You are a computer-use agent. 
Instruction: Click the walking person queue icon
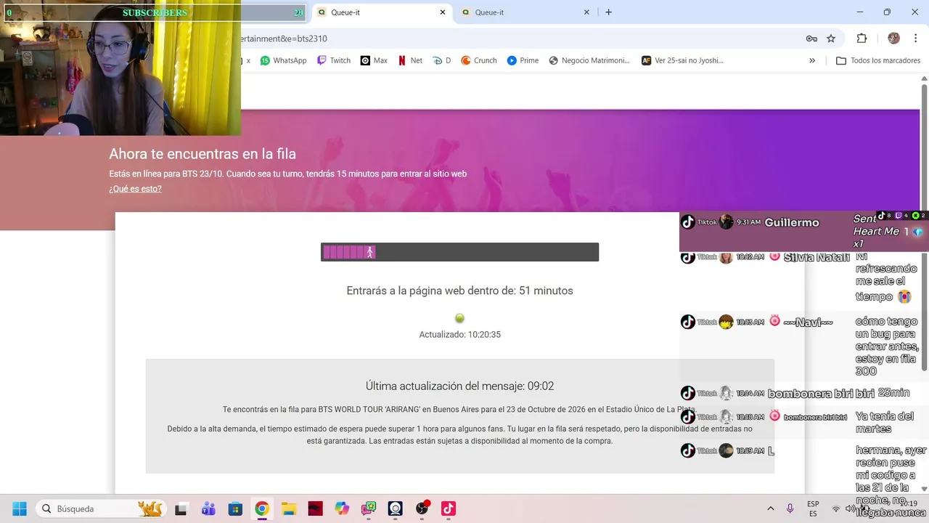point(369,252)
